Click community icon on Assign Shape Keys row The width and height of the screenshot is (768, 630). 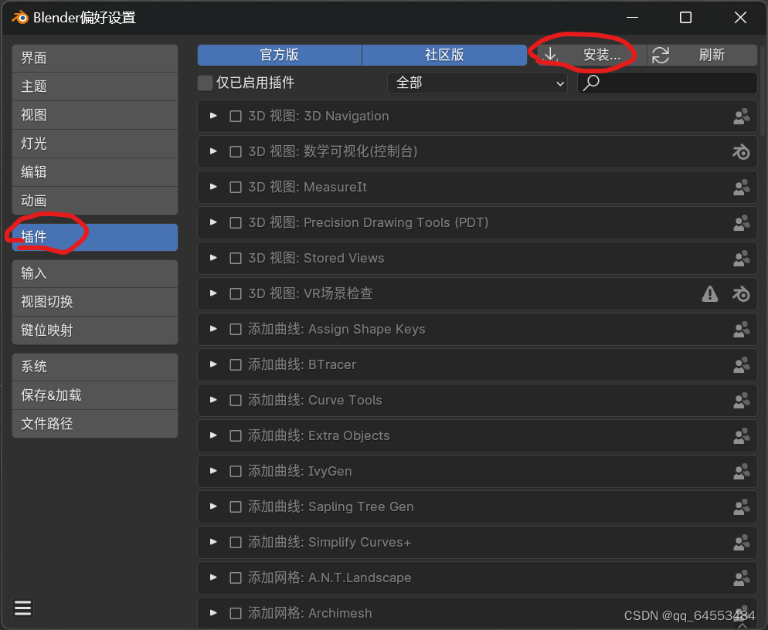click(741, 329)
